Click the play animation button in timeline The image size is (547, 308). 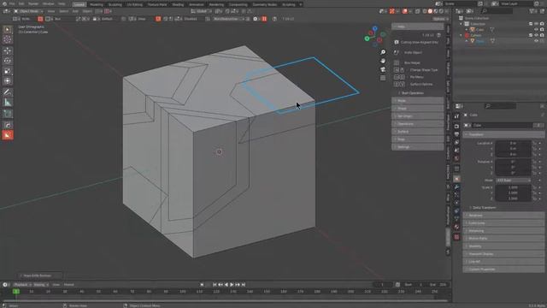coord(232,285)
